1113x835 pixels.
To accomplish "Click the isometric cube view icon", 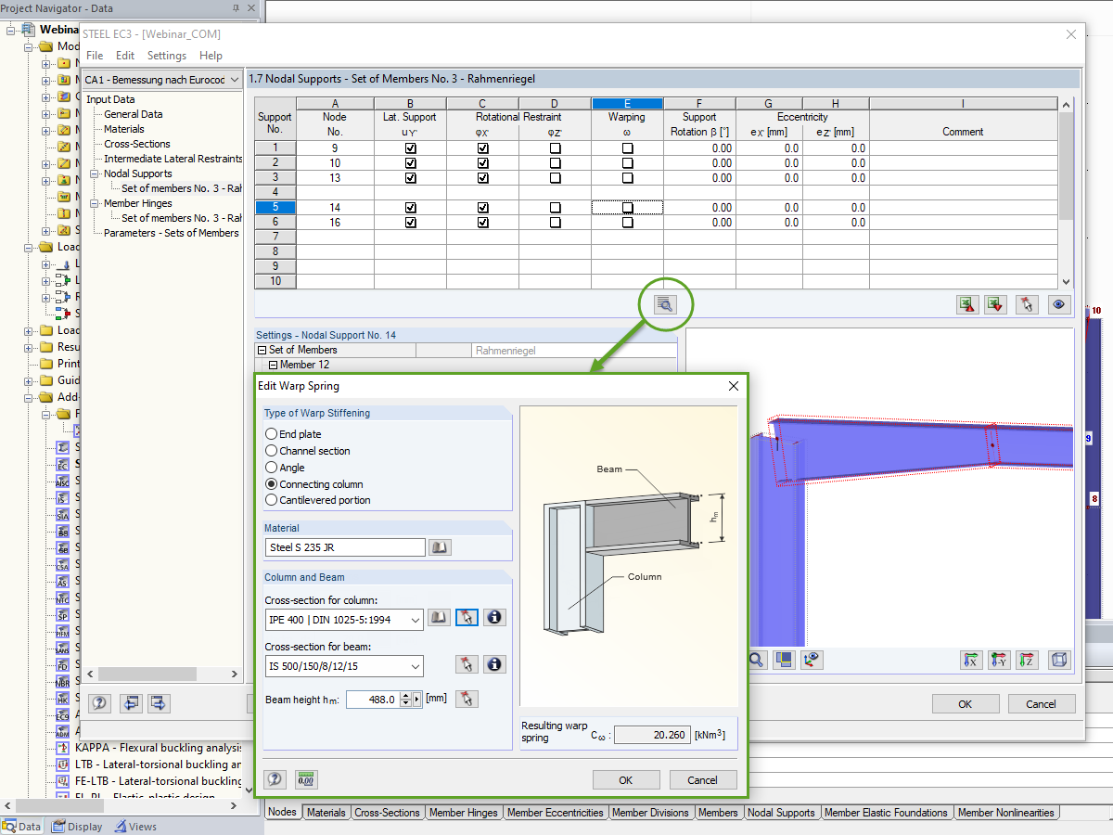I will pos(1058,659).
